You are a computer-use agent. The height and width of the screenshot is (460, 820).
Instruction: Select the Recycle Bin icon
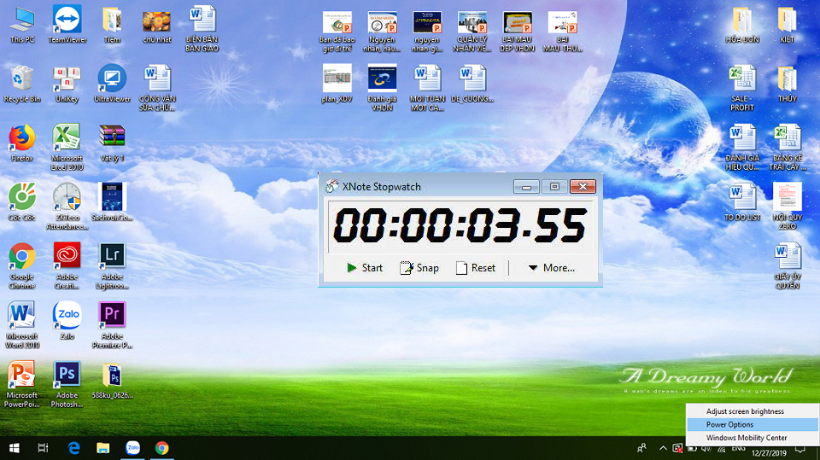click(22, 84)
